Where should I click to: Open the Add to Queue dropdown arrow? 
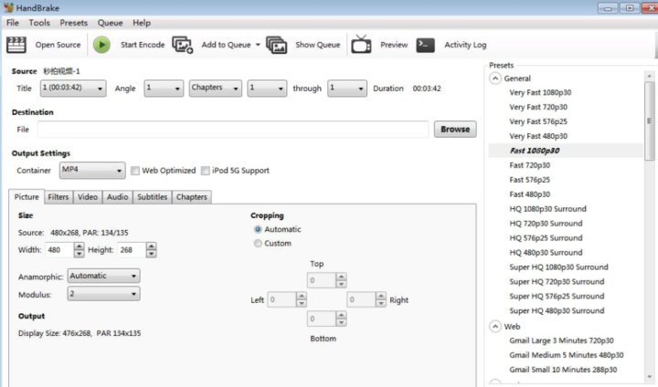pos(258,45)
